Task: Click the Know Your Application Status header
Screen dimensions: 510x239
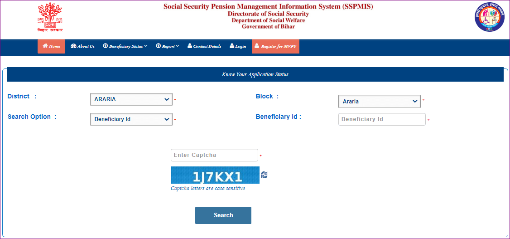Action: 255,74
